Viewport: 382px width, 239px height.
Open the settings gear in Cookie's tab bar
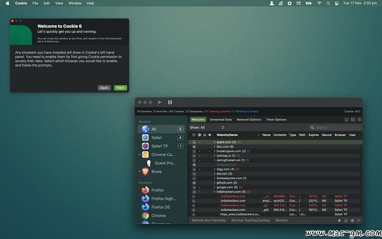(360, 119)
